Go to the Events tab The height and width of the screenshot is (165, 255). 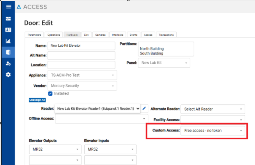click(x=133, y=35)
